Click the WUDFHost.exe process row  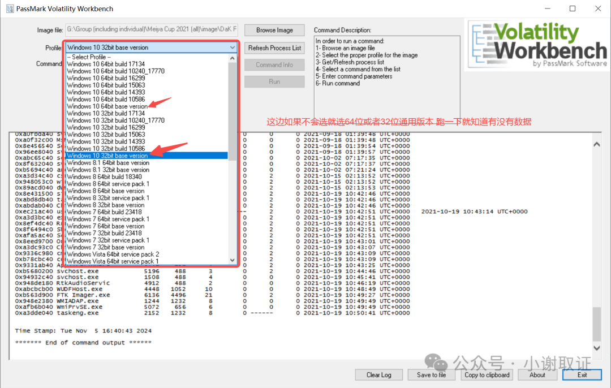pyautogui.click(x=212, y=289)
